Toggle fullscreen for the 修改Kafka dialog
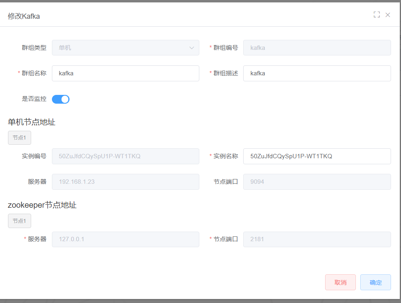The width and height of the screenshot is (401, 303). pyautogui.click(x=377, y=14)
